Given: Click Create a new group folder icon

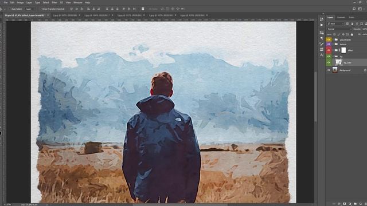Looking at the screenshot, I should point(355,204).
